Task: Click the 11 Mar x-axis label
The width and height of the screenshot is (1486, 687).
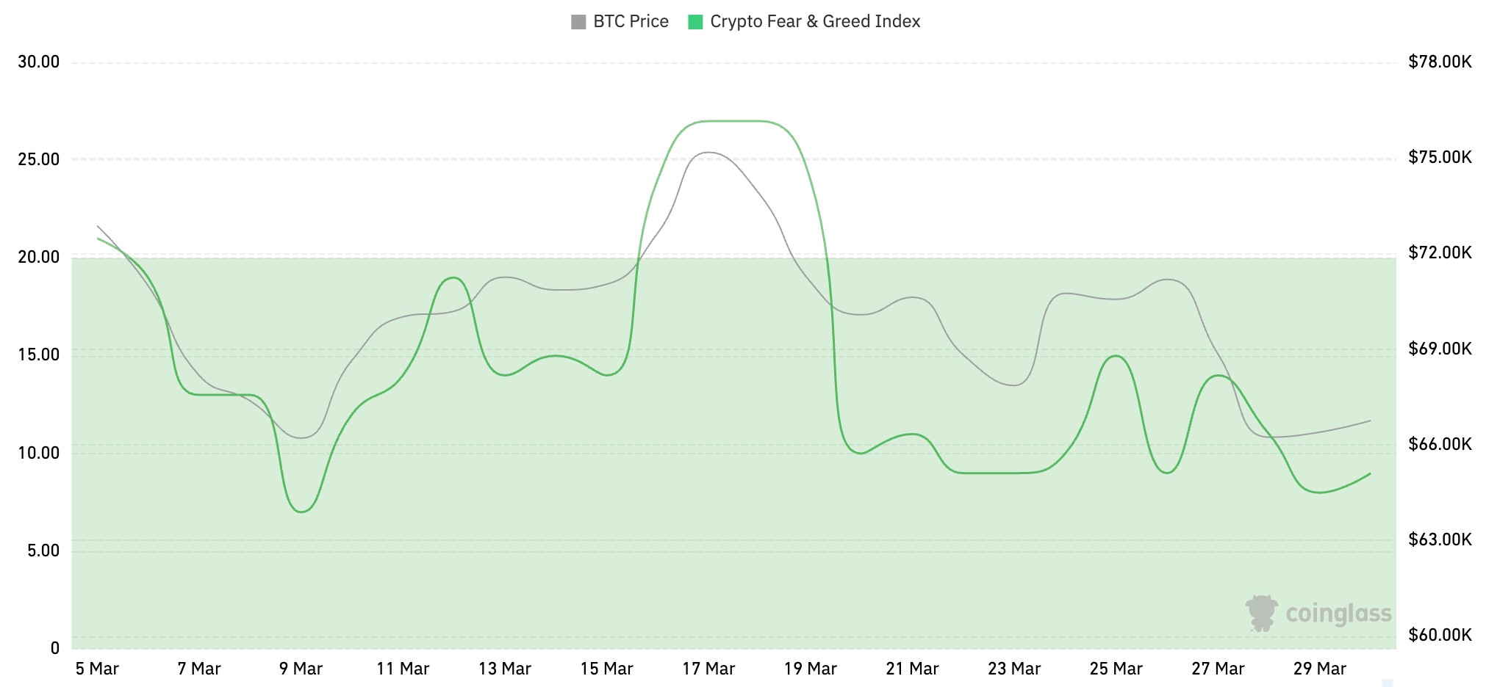Action: click(403, 669)
